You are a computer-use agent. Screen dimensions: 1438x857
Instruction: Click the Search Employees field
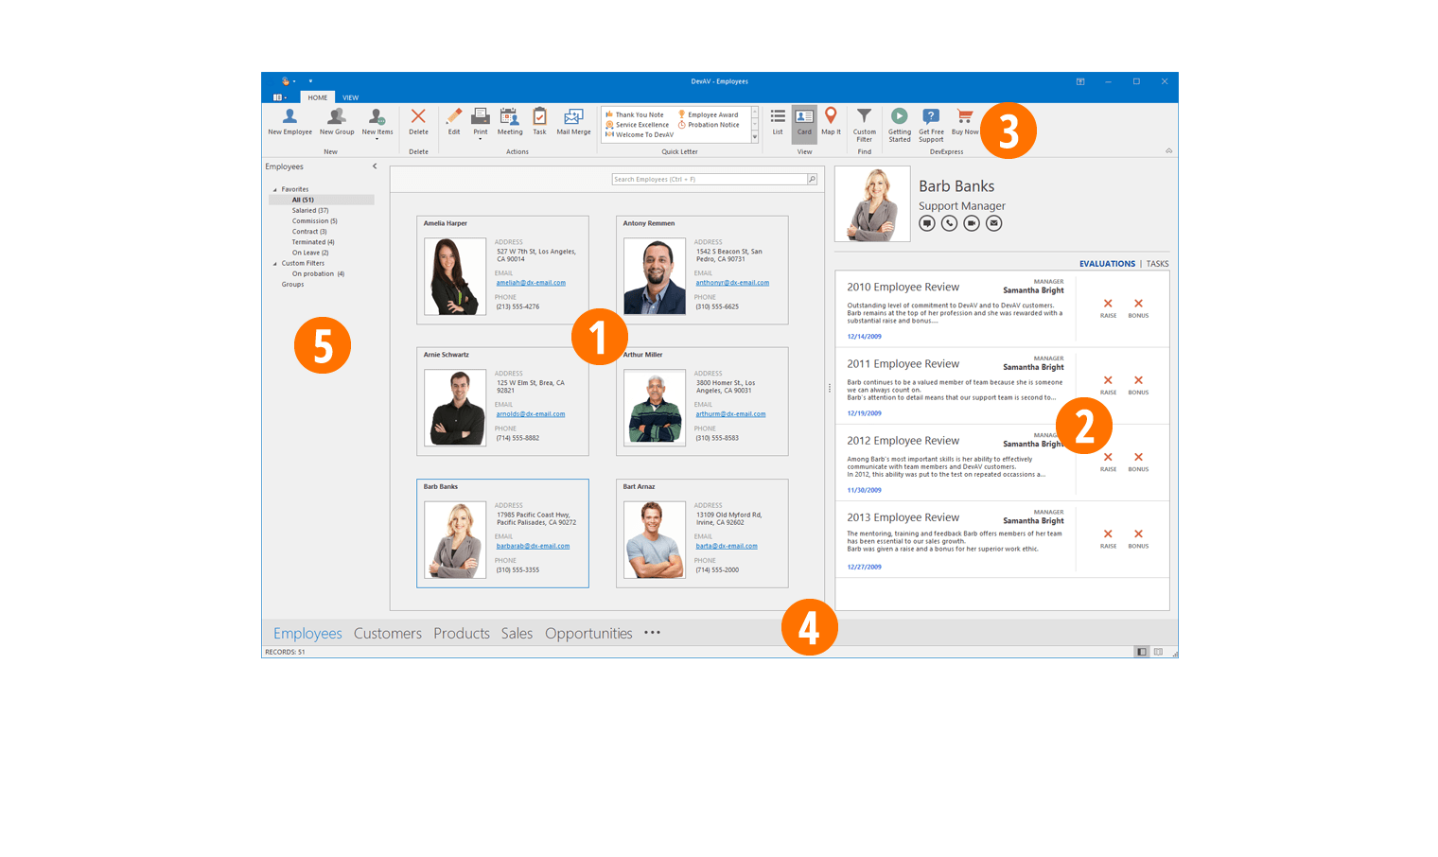pyautogui.click(x=709, y=179)
